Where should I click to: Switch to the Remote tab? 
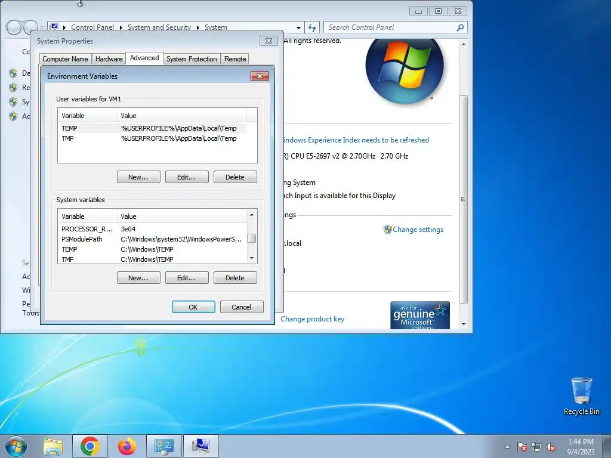[x=235, y=59]
